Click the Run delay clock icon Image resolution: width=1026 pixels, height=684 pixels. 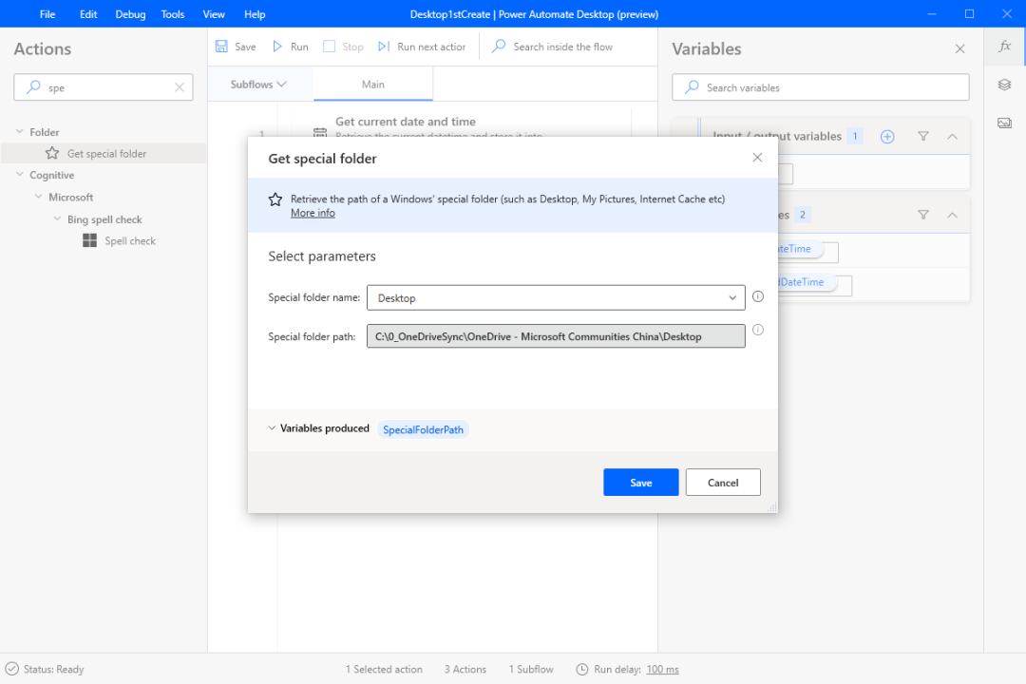(581, 669)
